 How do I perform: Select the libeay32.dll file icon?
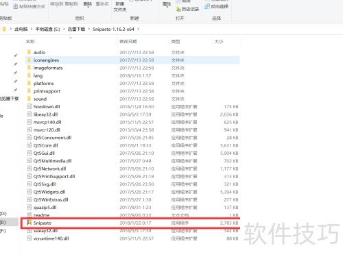click(x=29, y=114)
